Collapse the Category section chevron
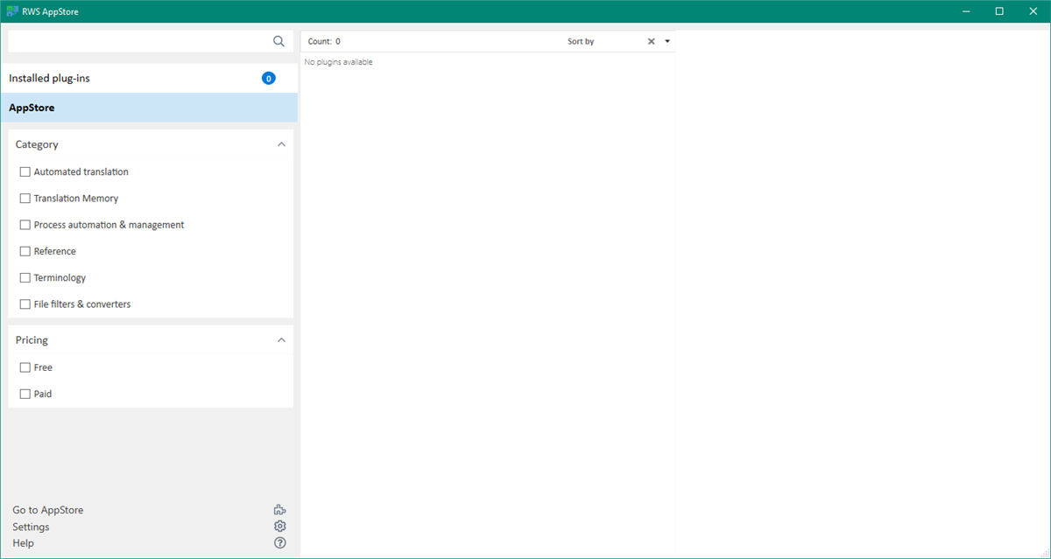Image resolution: width=1051 pixels, height=559 pixels. point(281,144)
